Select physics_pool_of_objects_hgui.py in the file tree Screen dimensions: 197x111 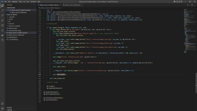[x=18, y=33]
